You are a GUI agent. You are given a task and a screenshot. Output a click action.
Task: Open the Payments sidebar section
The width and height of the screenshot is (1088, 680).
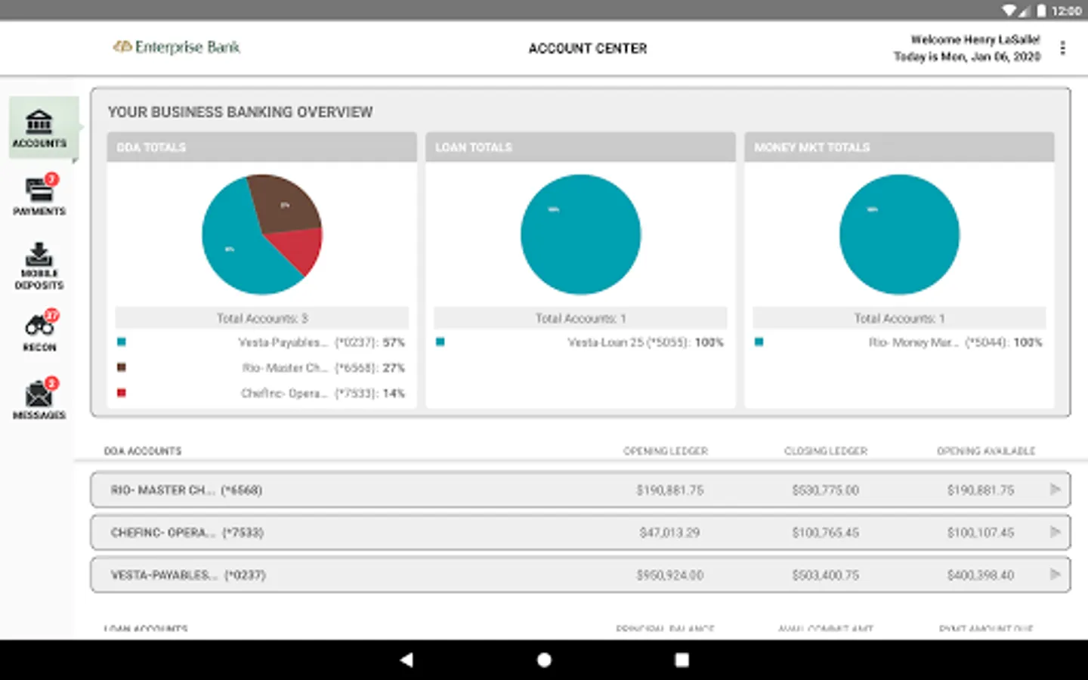click(39, 196)
